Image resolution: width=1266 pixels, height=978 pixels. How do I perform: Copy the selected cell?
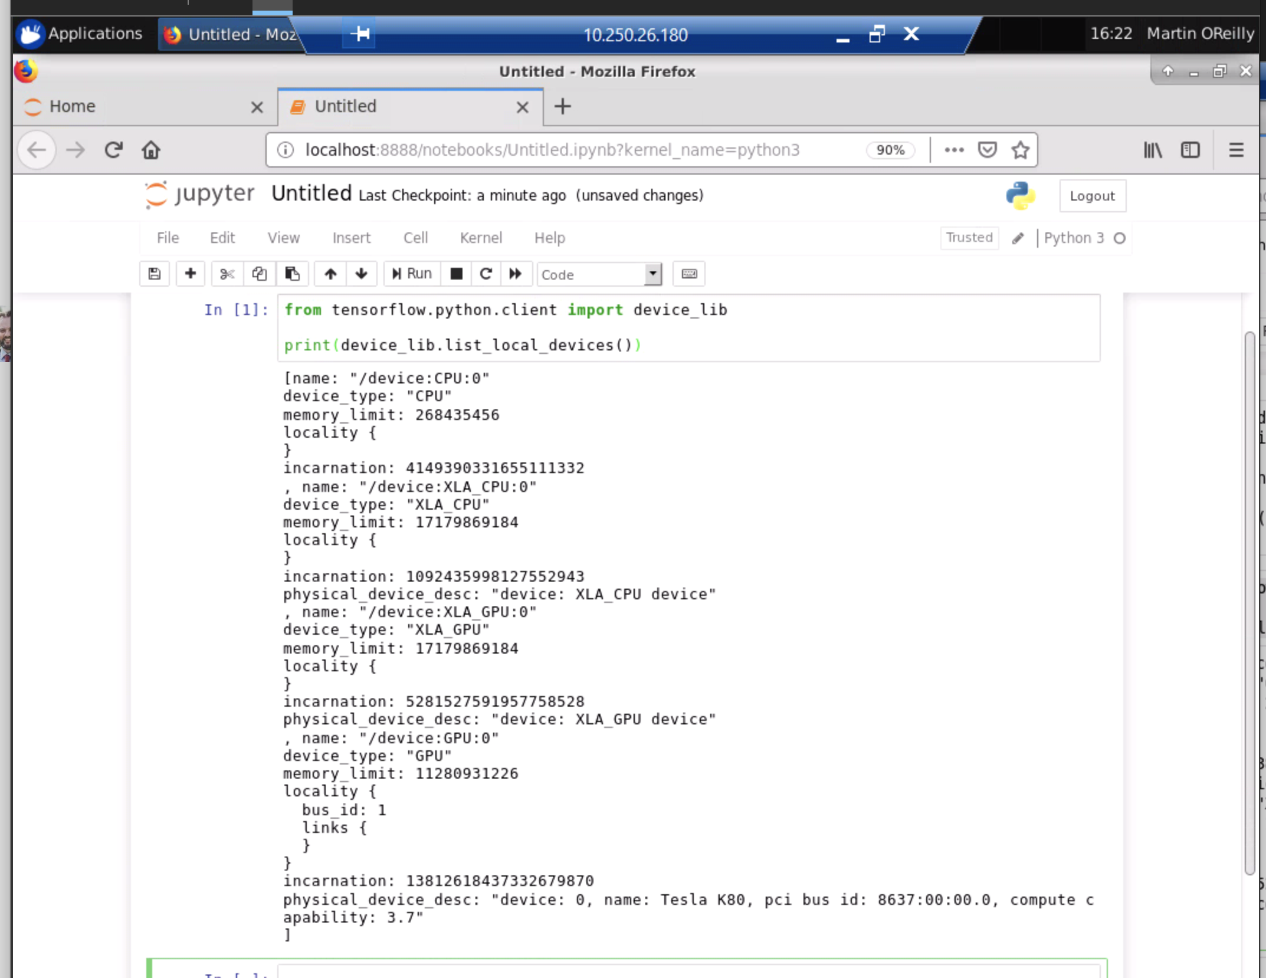pyautogui.click(x=259, y=274)
